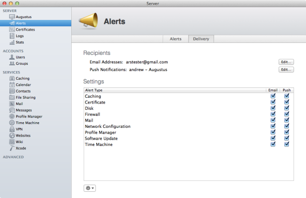306x198 pixels.
Task: Disable Email alerts for Software Update
Action: pos(273,138)
